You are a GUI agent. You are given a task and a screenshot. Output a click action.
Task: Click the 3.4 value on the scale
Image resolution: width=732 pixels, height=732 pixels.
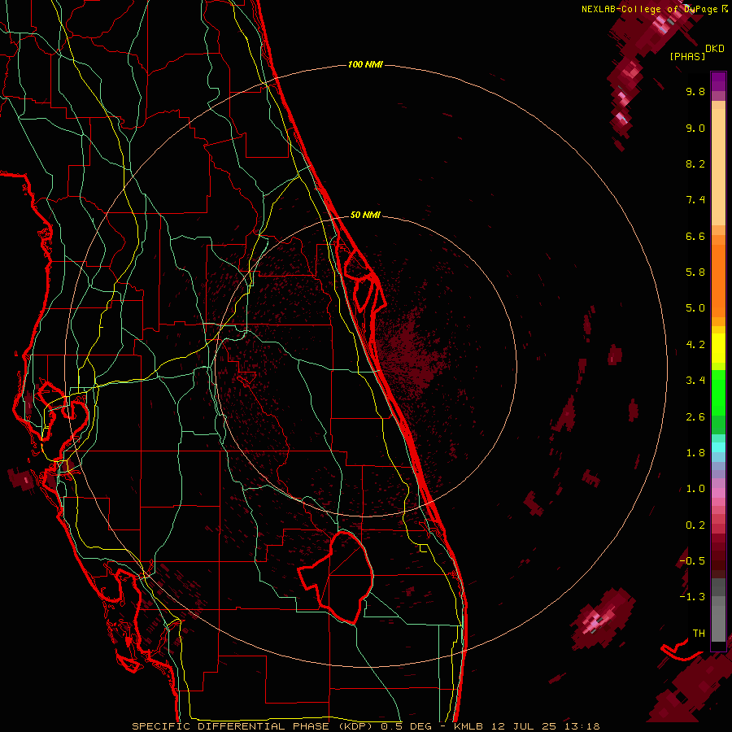(x=695, y=381)
